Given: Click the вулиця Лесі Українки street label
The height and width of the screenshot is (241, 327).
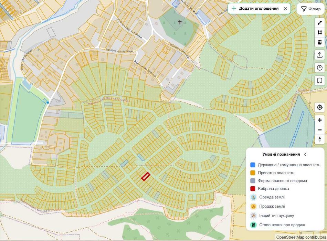Looking at the screenshot, I should tap(130, 28).
